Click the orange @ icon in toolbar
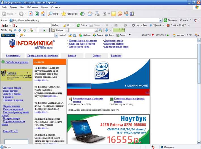The height and width of the screenshot is (149, 201). click(x=120, y=14)
